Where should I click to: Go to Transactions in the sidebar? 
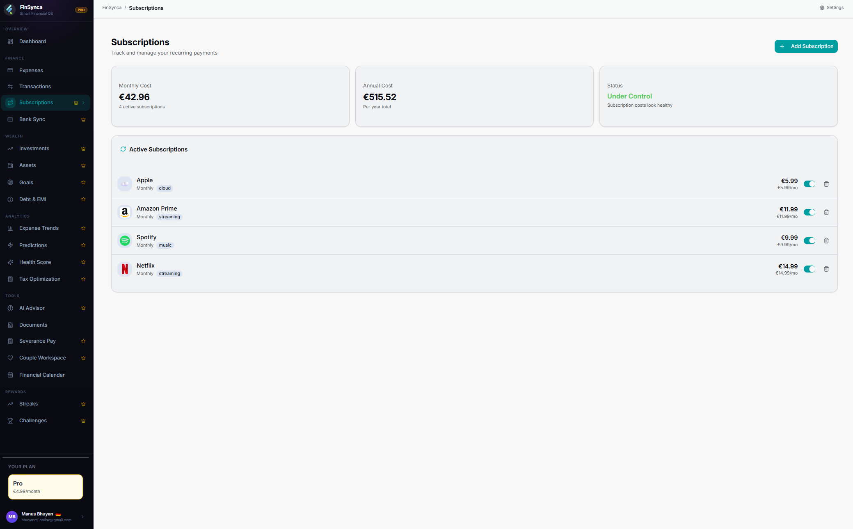pos(35,87)
